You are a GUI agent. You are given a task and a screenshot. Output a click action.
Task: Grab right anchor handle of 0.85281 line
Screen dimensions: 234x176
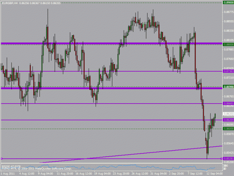(x=221, y=159)
